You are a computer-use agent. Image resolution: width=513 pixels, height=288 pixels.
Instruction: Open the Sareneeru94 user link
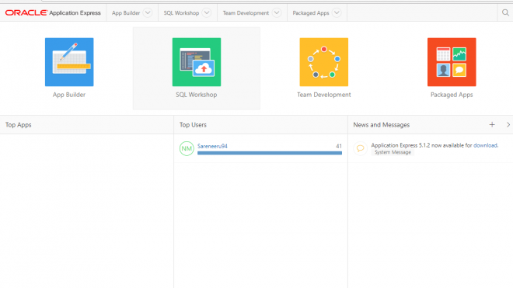(x=212, y=146)
